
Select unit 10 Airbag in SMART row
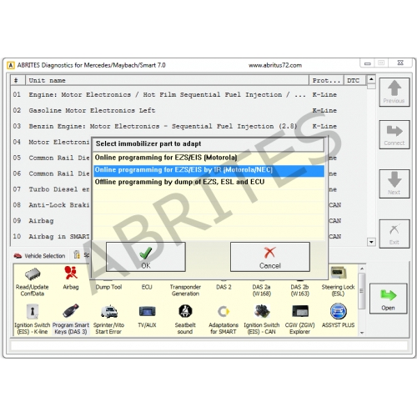[x=51, y=237]
